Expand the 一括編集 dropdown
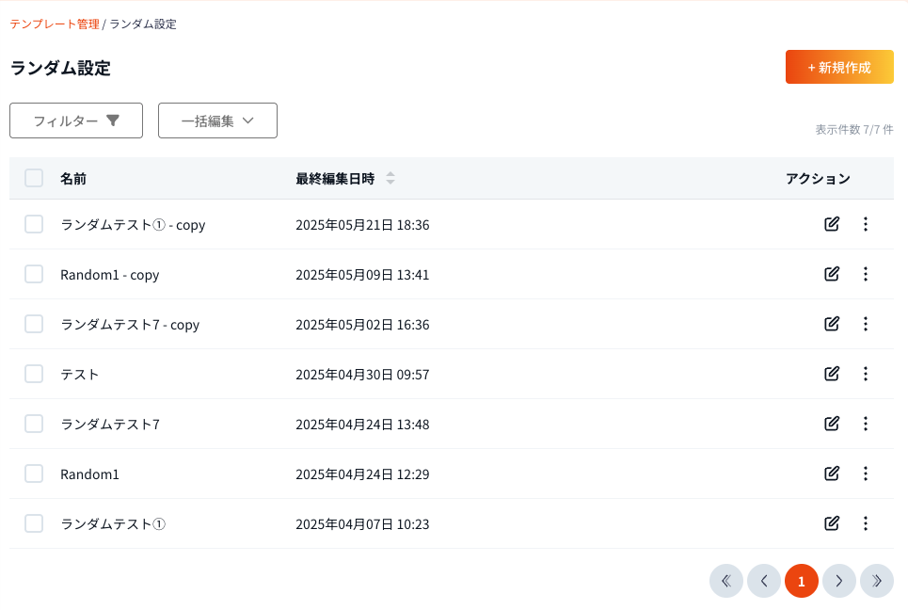908x610 pixels. pyautogui.click(x=217, y=120)
